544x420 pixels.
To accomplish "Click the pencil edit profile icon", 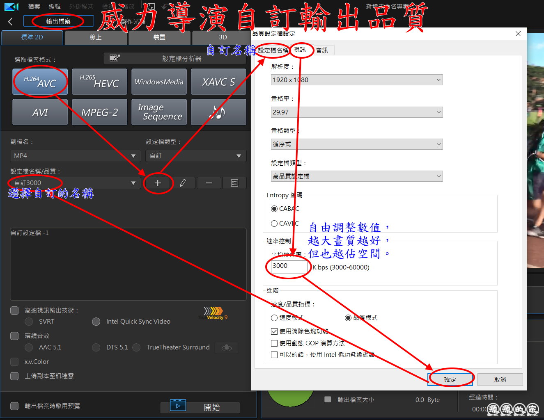I will click(x=183, y=183).
